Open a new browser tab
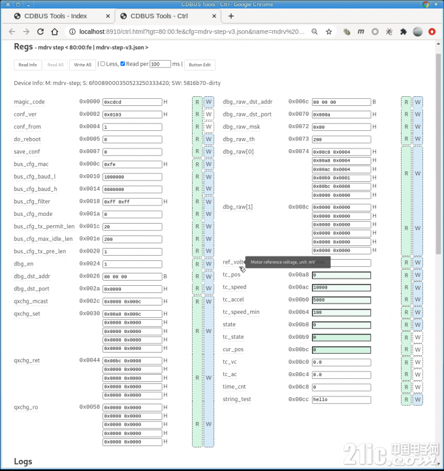Viewport: 444px width, 471px height. click(x=231, y=16)
